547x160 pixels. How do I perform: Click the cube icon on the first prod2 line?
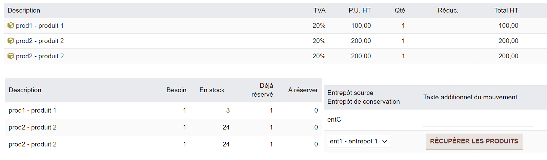pos(11,41)
